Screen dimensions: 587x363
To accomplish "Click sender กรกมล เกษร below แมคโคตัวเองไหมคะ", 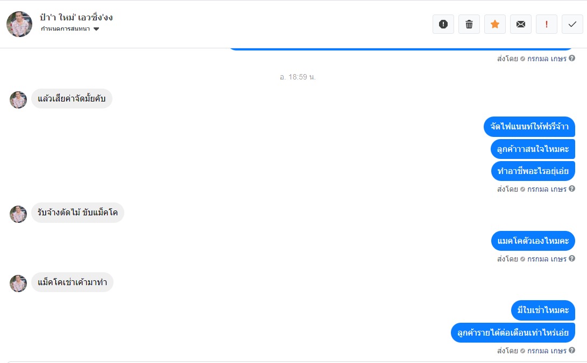I will point(547,259).
